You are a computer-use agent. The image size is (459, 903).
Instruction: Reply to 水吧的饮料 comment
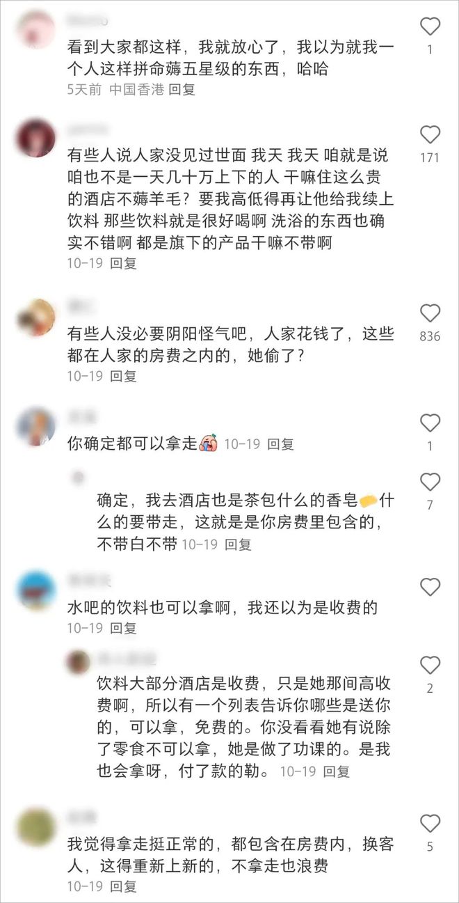[124, 628]
